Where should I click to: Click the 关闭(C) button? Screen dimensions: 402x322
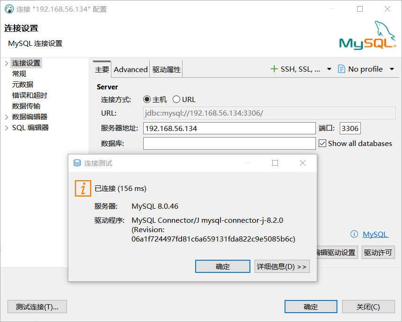368,307
